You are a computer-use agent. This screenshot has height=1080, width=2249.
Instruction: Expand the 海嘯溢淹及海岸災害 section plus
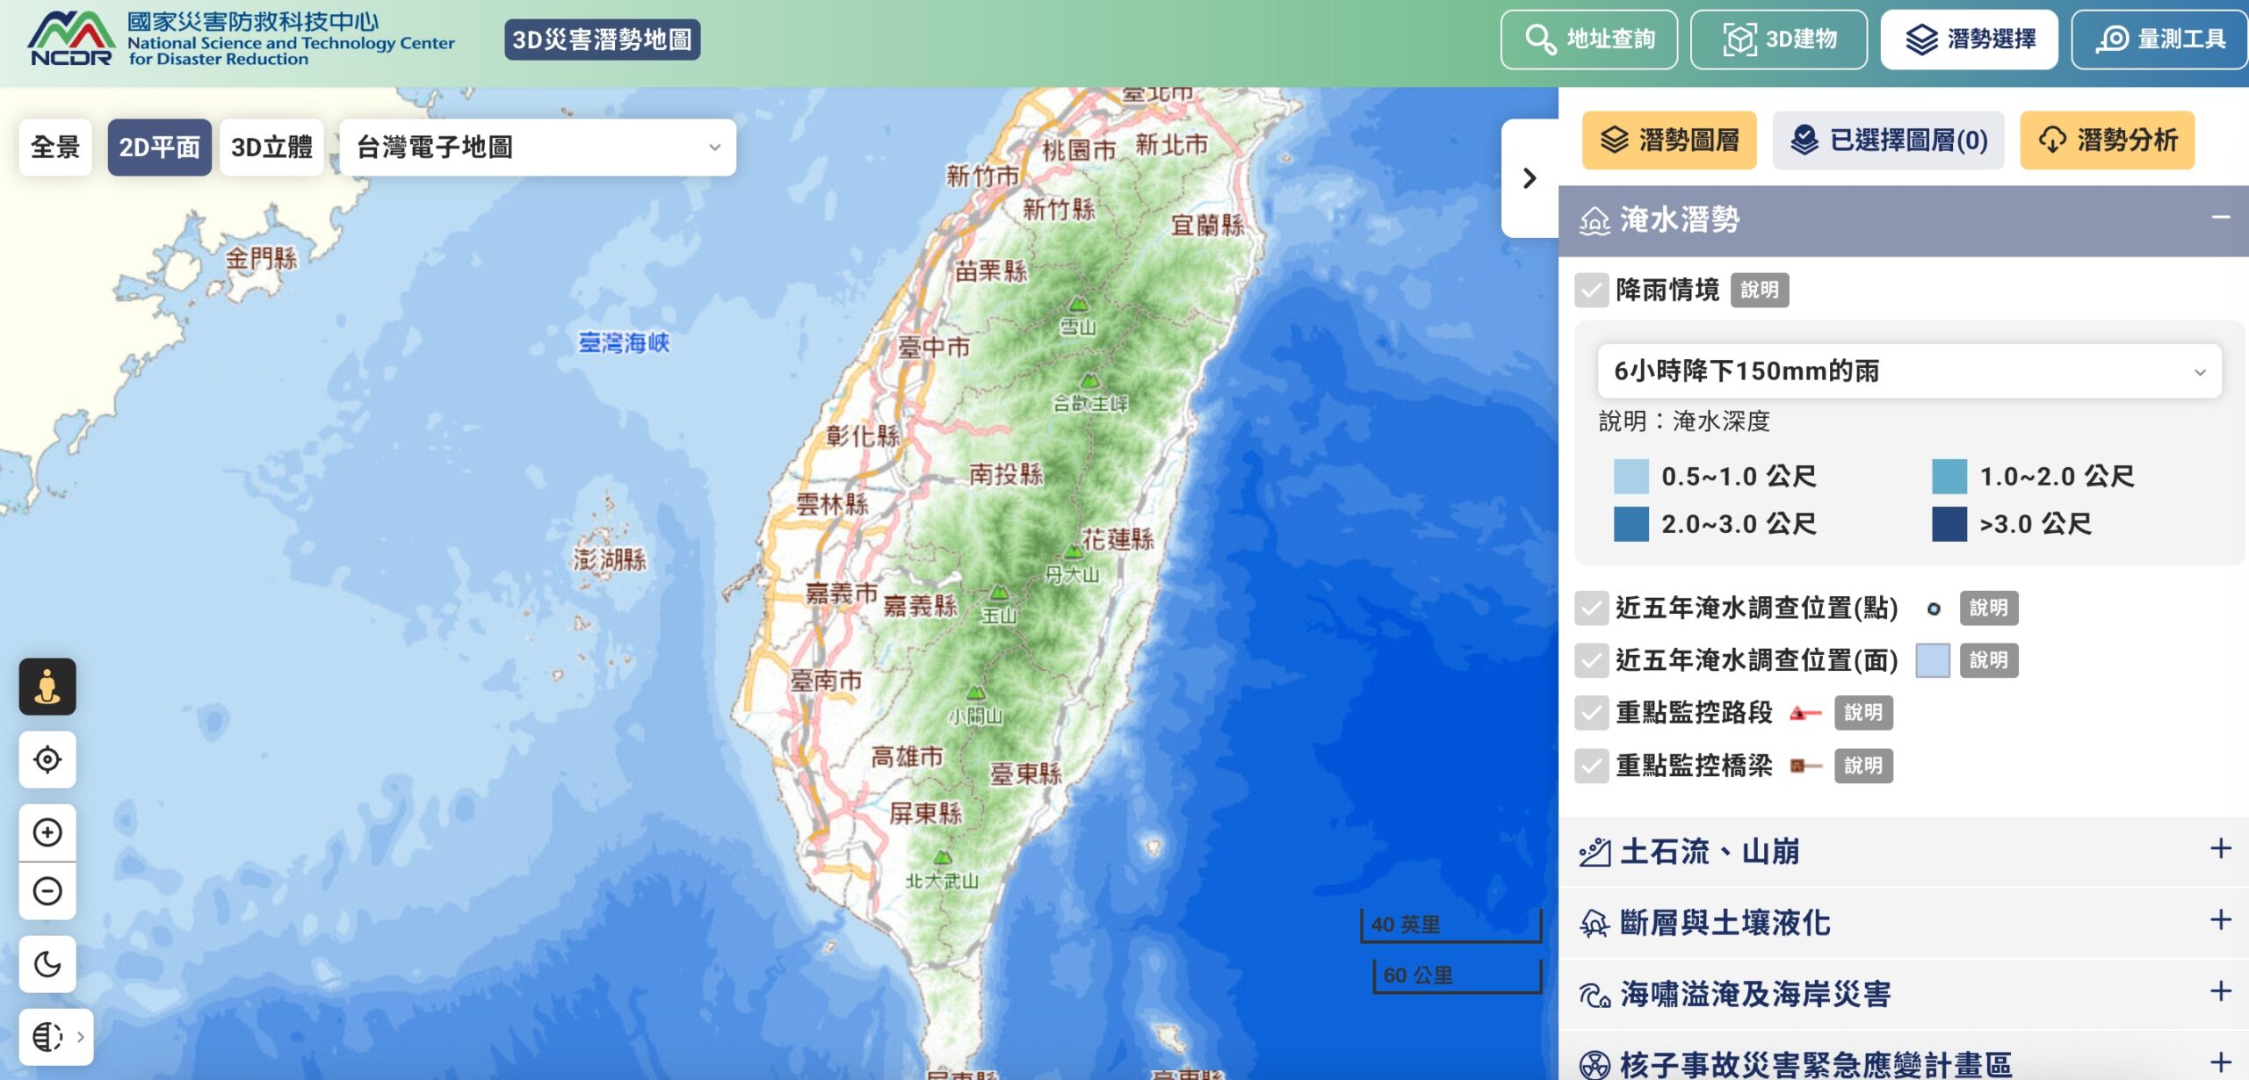click(2221, 992)
